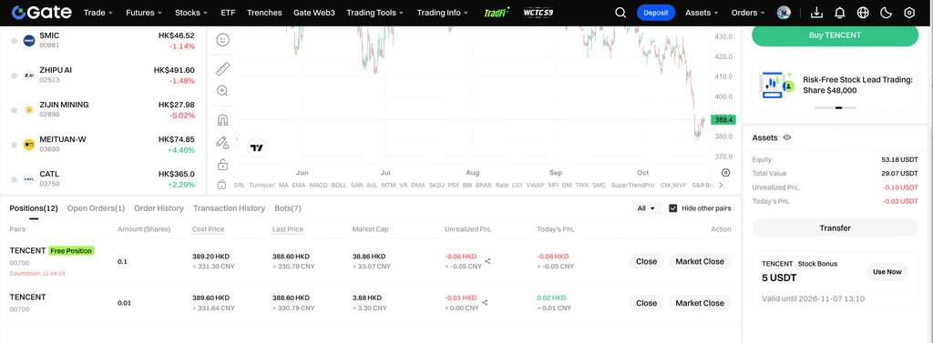Open the hexagon settings icon in the top bar
The width and height of the screenshot is (933, 343).
(908, 13)
